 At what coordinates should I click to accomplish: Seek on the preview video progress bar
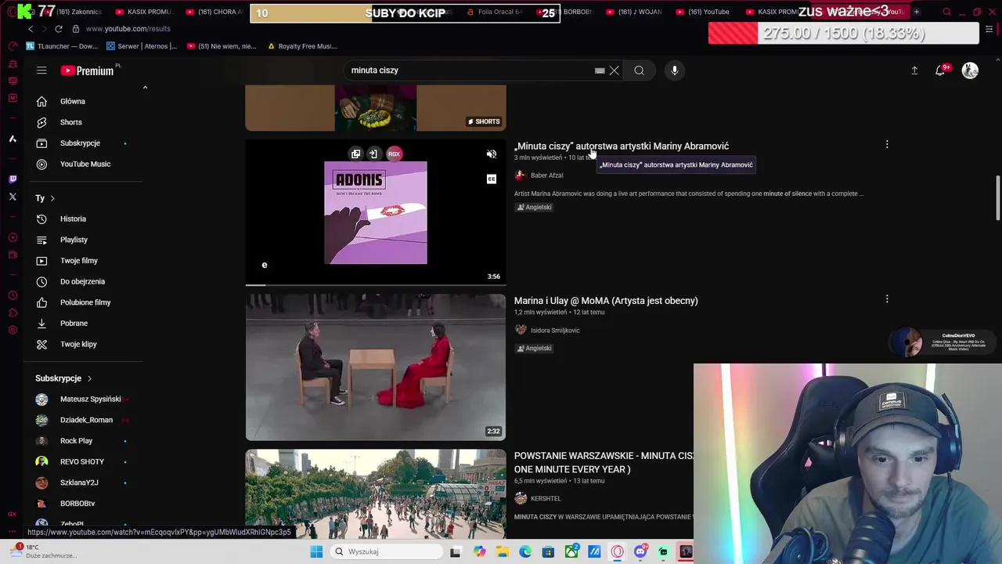point(376,284)
